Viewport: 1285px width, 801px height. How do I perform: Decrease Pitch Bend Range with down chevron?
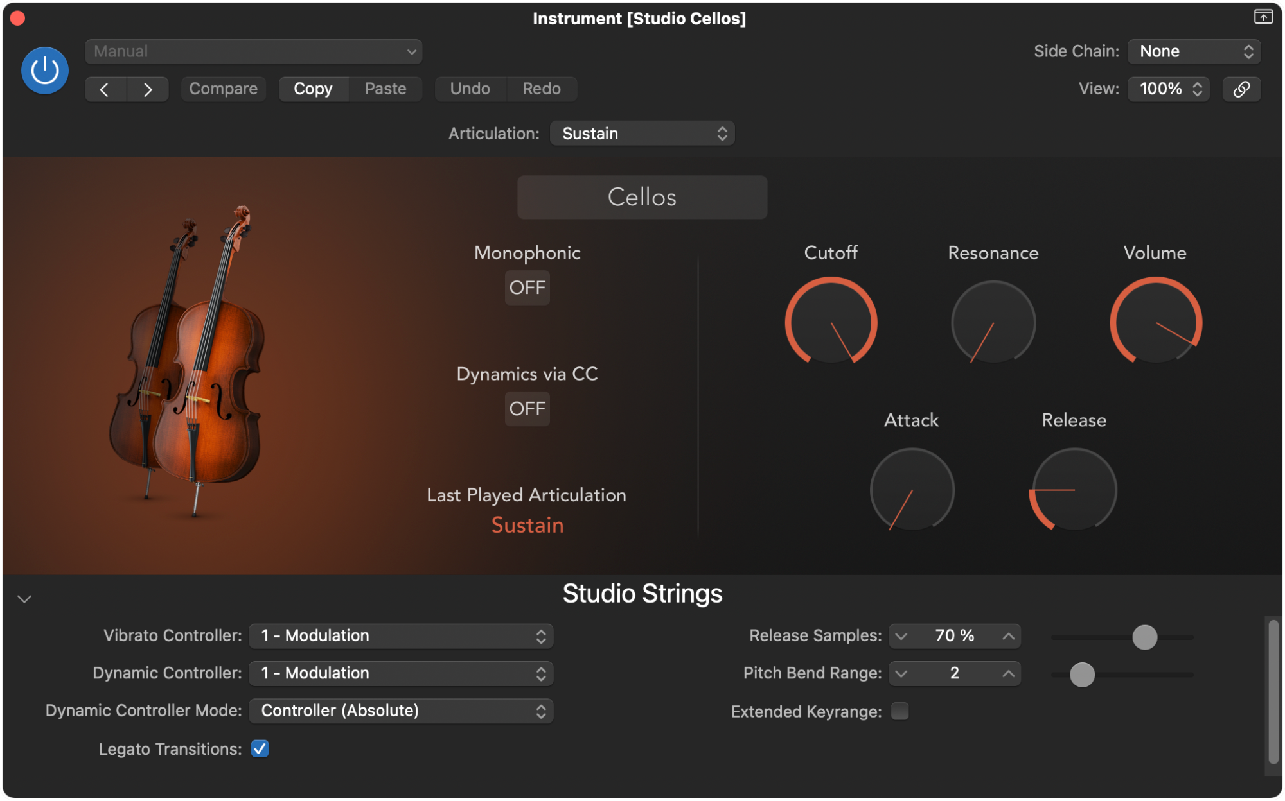tap(901, 673)
